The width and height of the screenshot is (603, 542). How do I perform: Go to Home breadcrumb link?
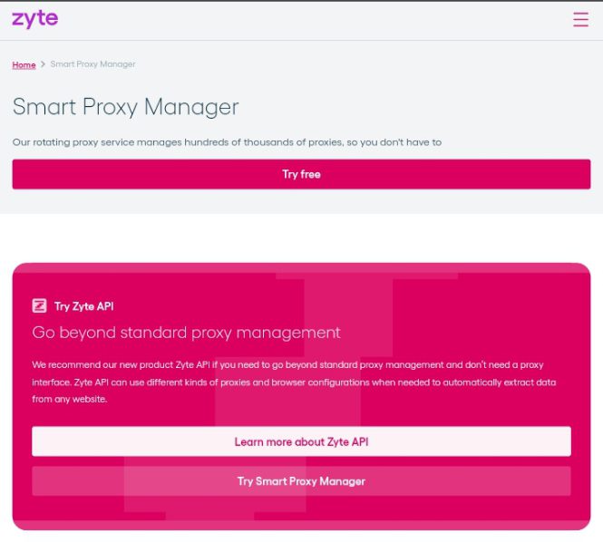pyautogui.click(x=24, y=64)
